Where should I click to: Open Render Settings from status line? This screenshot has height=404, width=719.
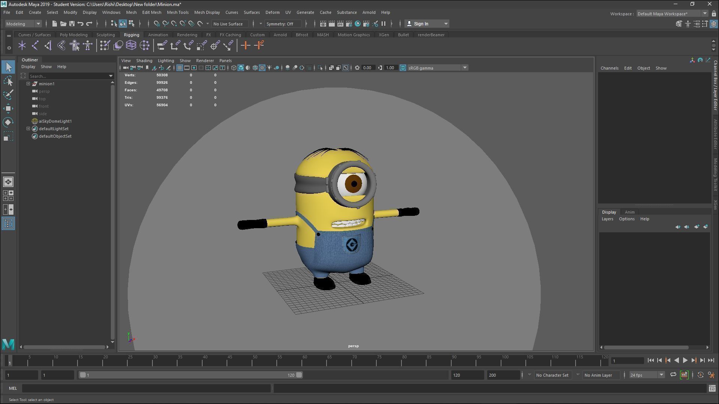coord(349,24)
